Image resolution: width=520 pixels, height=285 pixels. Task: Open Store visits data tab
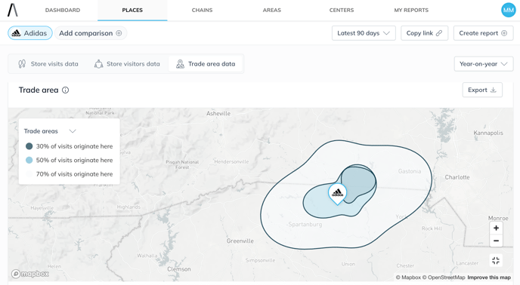pyautogui.click(x=48, y=64)
